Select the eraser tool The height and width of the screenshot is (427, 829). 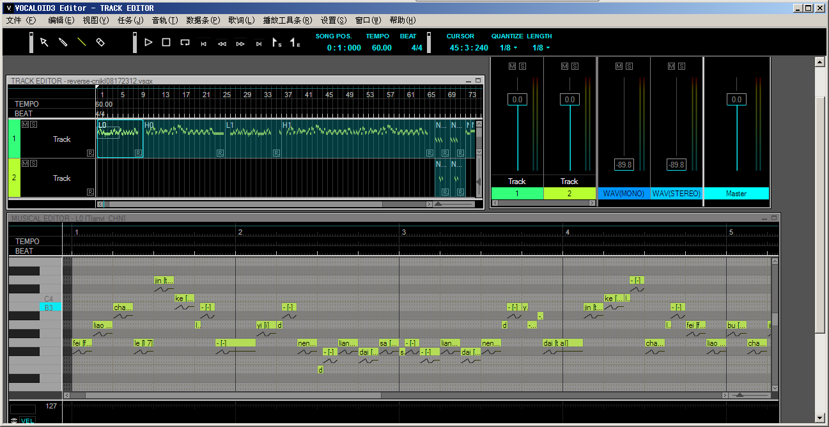(100, 42)
